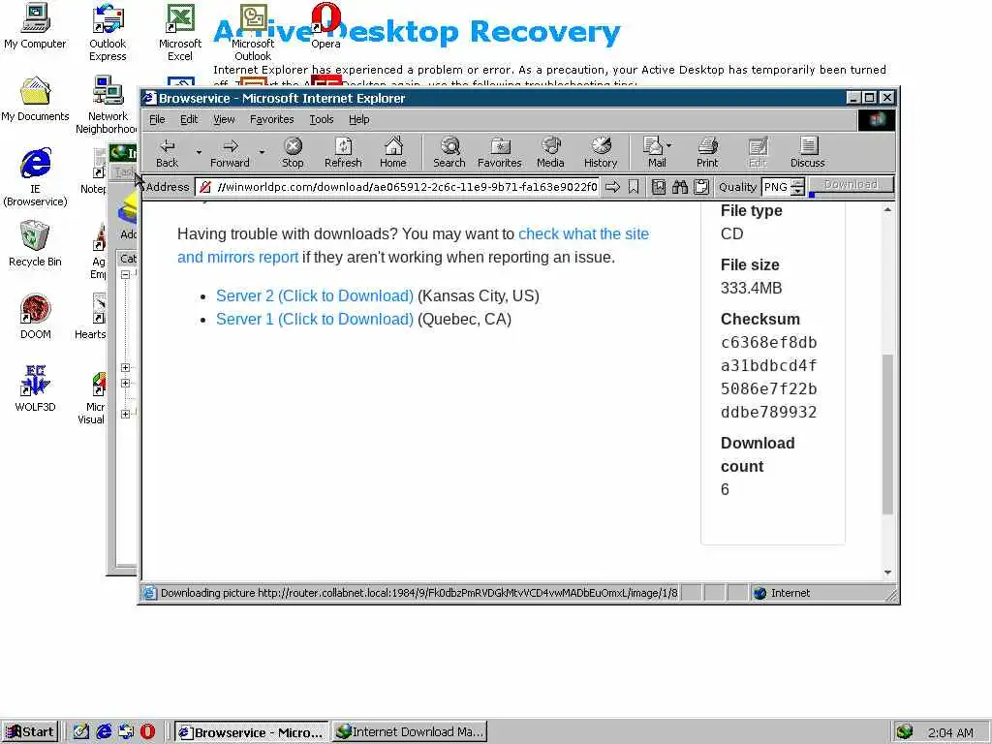Launch Internet Explorer from quick launch bar
The width and height of the screenshot is (992, 744).
pyautogui.click(x=104, y=732)
